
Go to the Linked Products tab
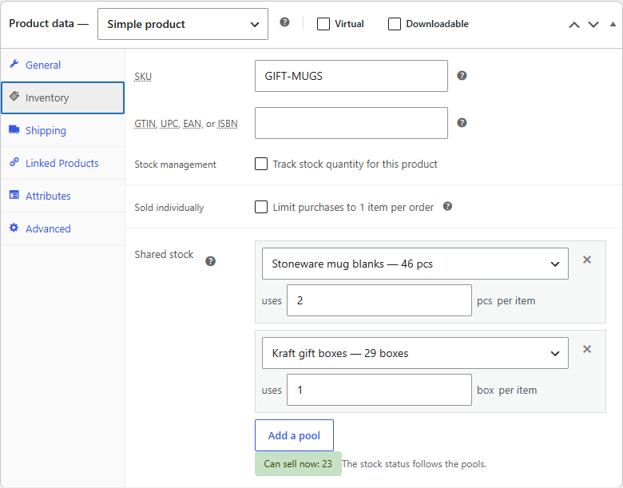pos(63,163)
